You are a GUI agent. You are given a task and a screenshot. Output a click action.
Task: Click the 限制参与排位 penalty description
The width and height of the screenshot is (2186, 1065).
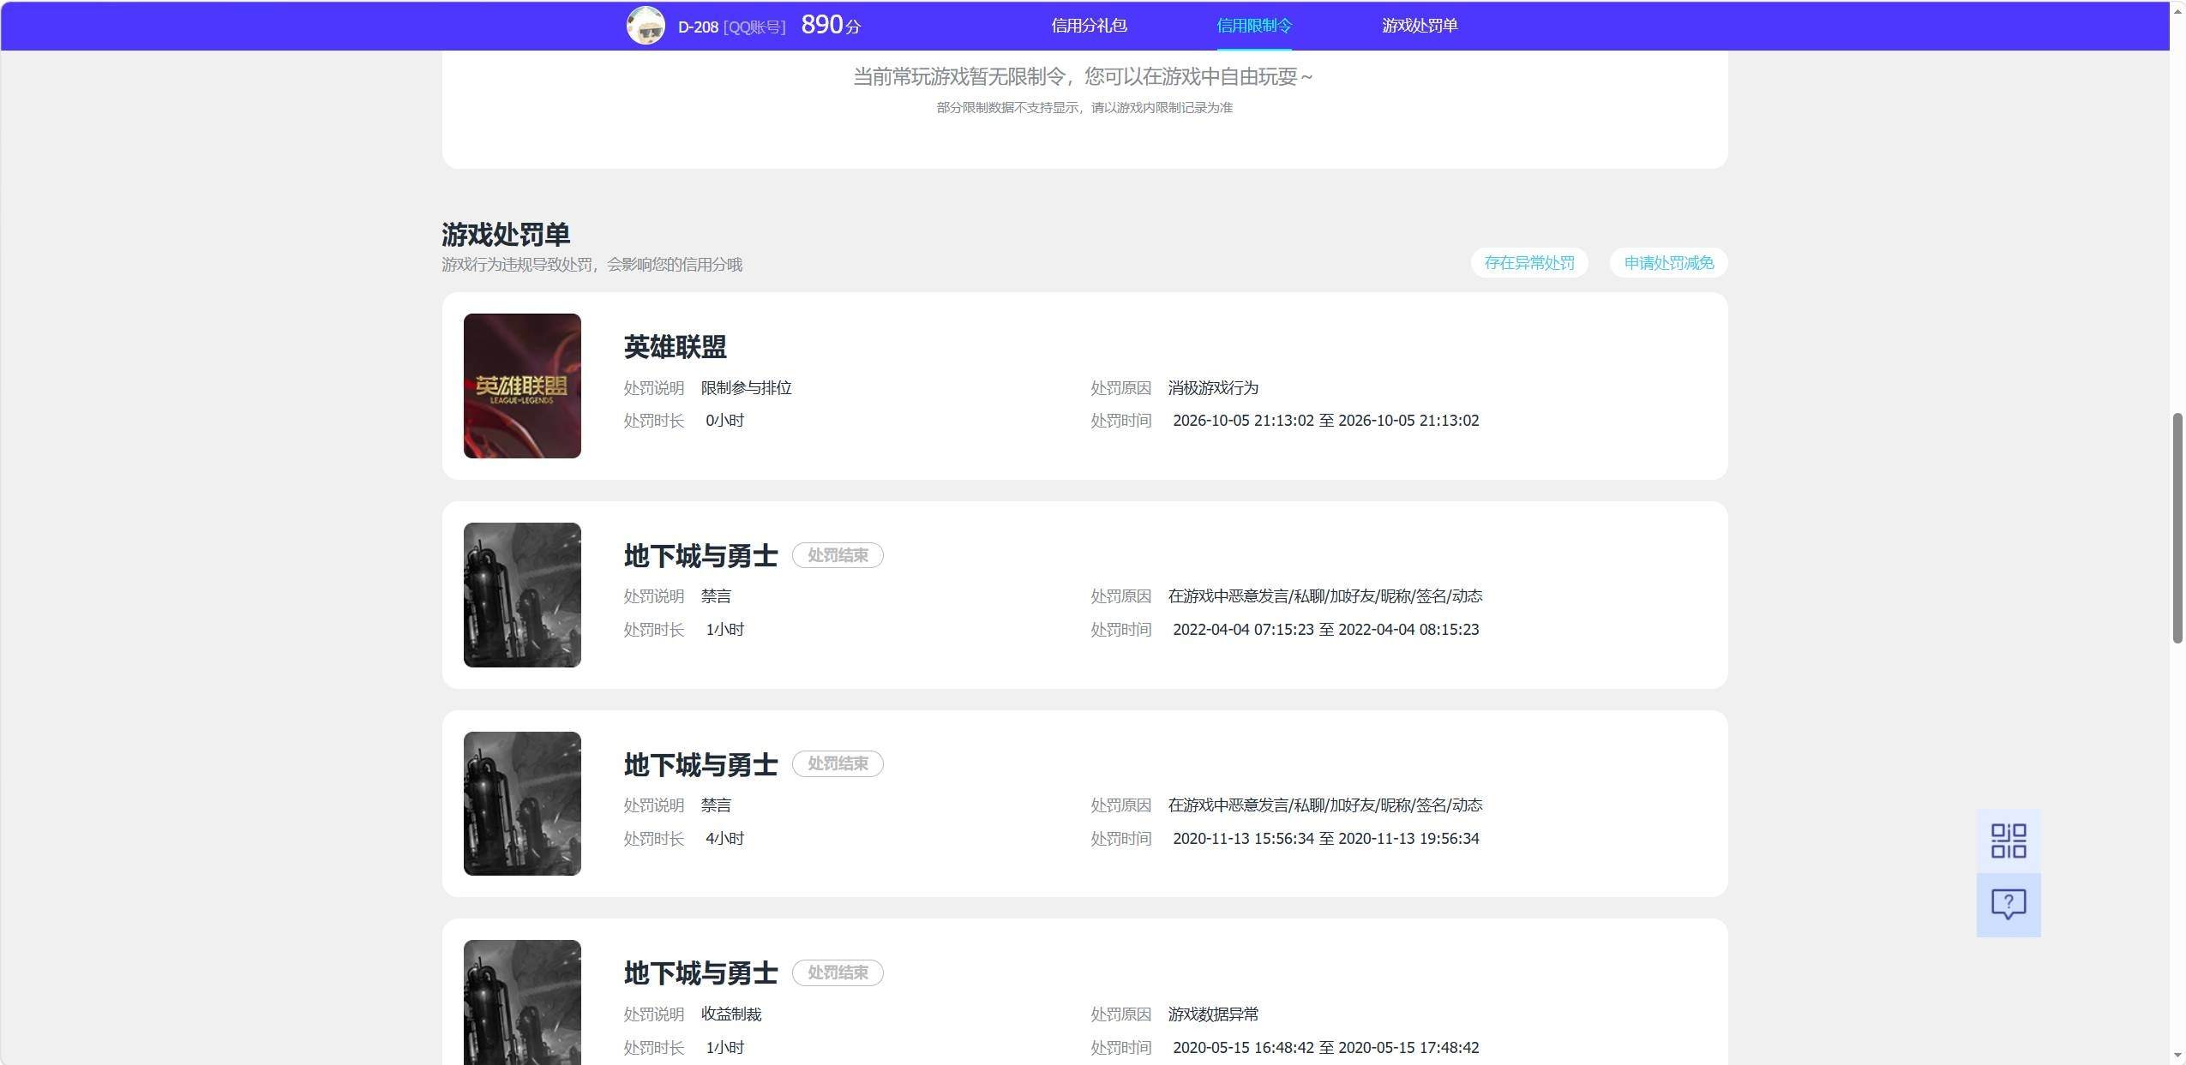[x=746, y=388]
